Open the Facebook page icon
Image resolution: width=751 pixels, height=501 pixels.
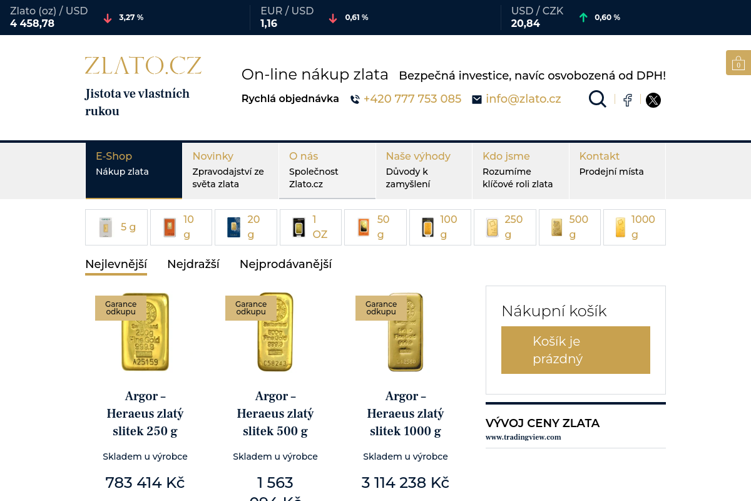coord(628,100)
